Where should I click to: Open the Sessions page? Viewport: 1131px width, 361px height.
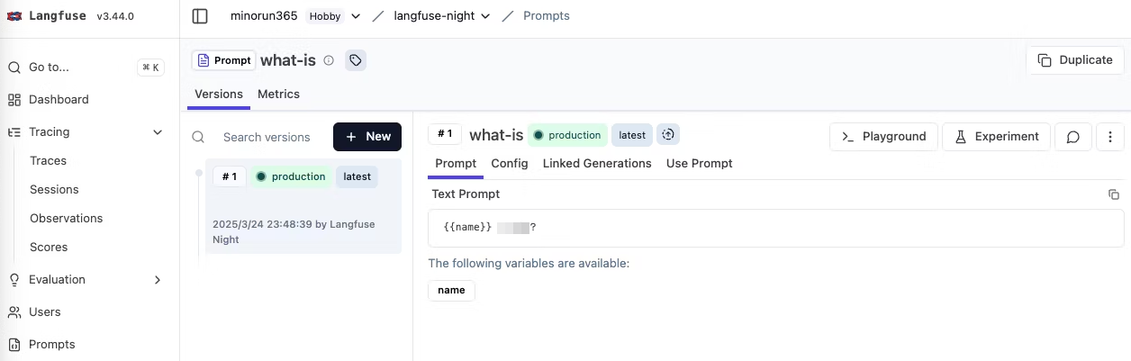pyautogui.click(x=54, y=189)
